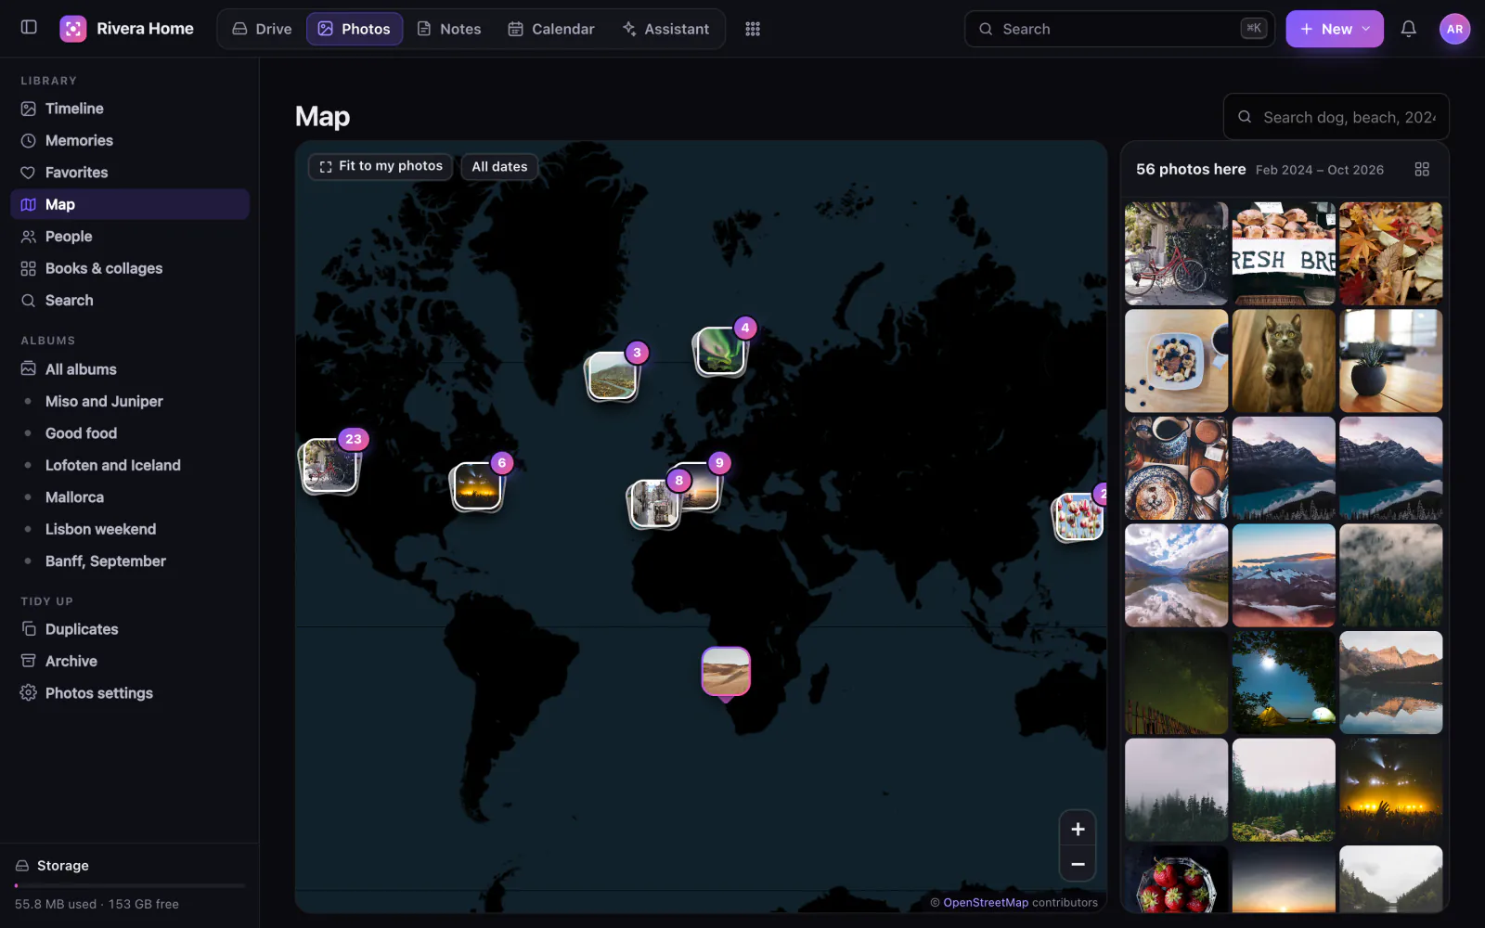This screenshot has width=1485, height=928.
Task: Select the 4-photo aurora cluster
Action: click(722, 350)
